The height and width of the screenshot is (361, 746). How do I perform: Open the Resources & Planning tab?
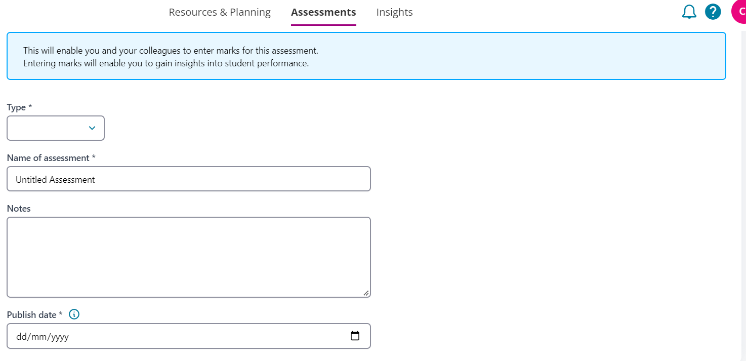click(x=220, y=12)
